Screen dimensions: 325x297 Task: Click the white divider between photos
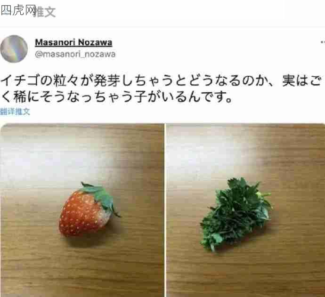[165, 210]
